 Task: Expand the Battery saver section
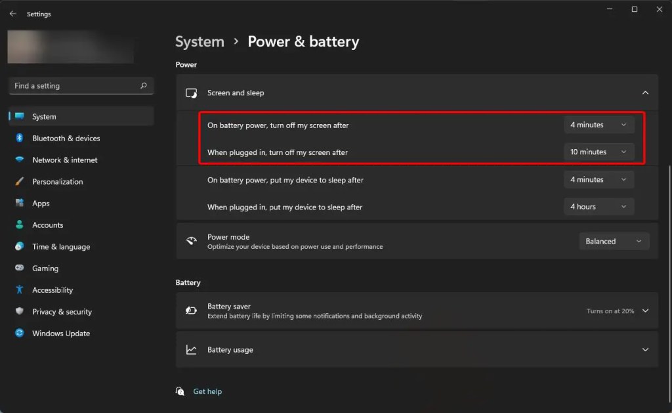point(645,311)
